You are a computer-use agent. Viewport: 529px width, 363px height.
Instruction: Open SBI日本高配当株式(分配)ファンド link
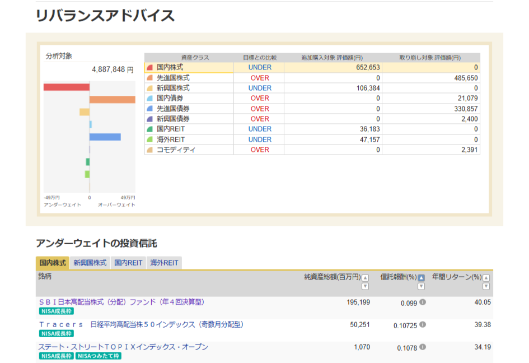(121, 302)
